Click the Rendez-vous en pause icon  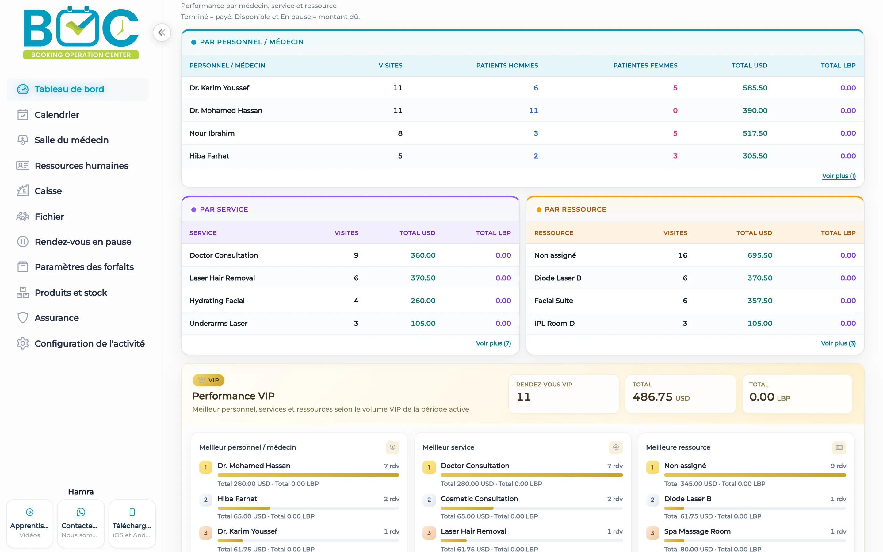[x=23, y=242]
